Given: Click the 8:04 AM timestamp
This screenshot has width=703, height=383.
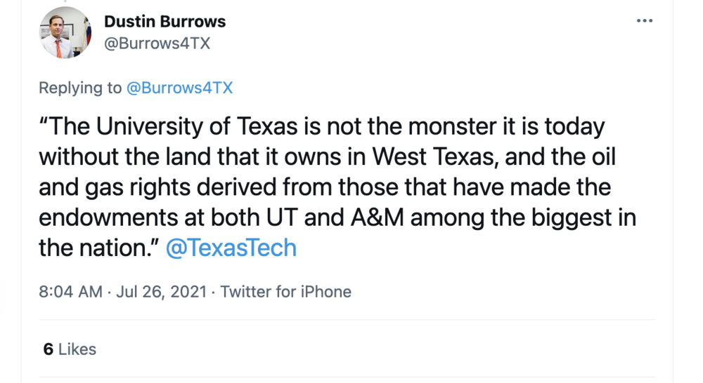Looking at the screenshot, I should 70,292.
